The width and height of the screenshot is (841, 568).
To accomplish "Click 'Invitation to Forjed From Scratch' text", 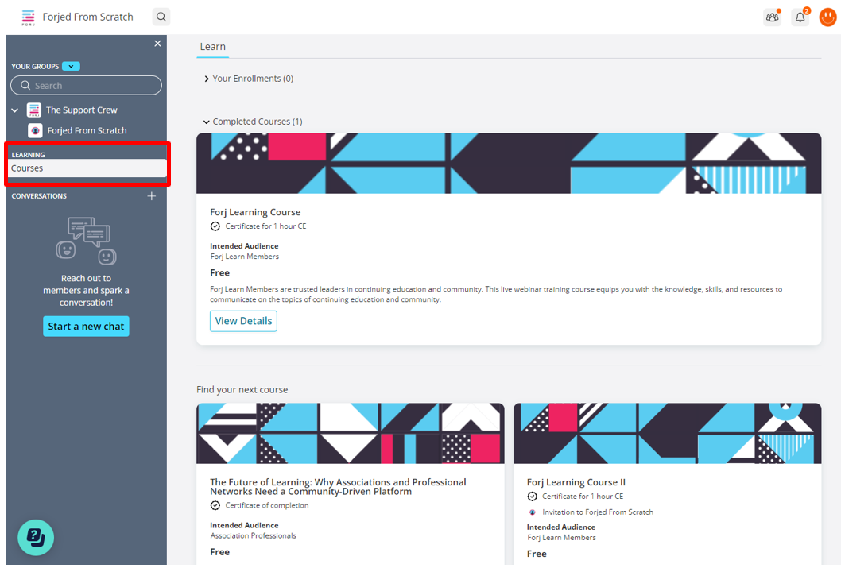I will coord(598,512).
